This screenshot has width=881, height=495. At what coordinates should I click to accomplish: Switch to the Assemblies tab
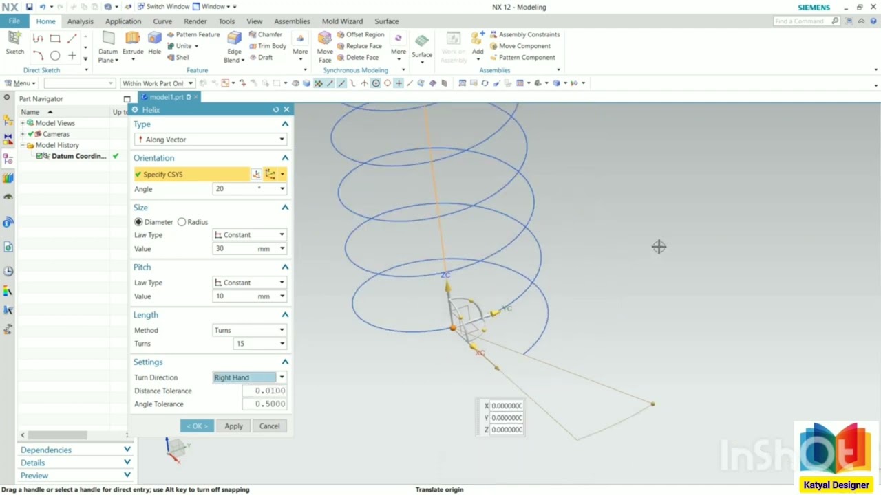click(292, 21)
